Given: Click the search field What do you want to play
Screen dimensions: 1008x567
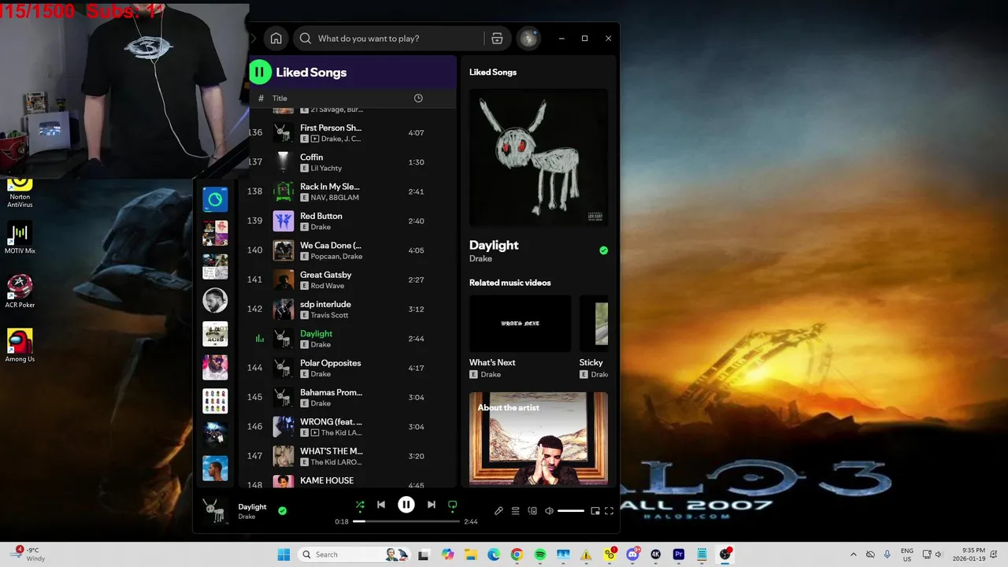Looking at the screenshot, I should (399, 38).
